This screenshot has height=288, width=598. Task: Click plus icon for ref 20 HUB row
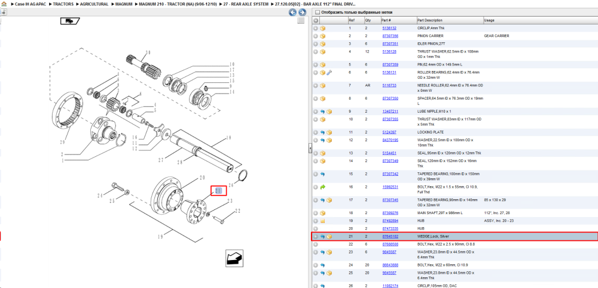coord(316,228)
